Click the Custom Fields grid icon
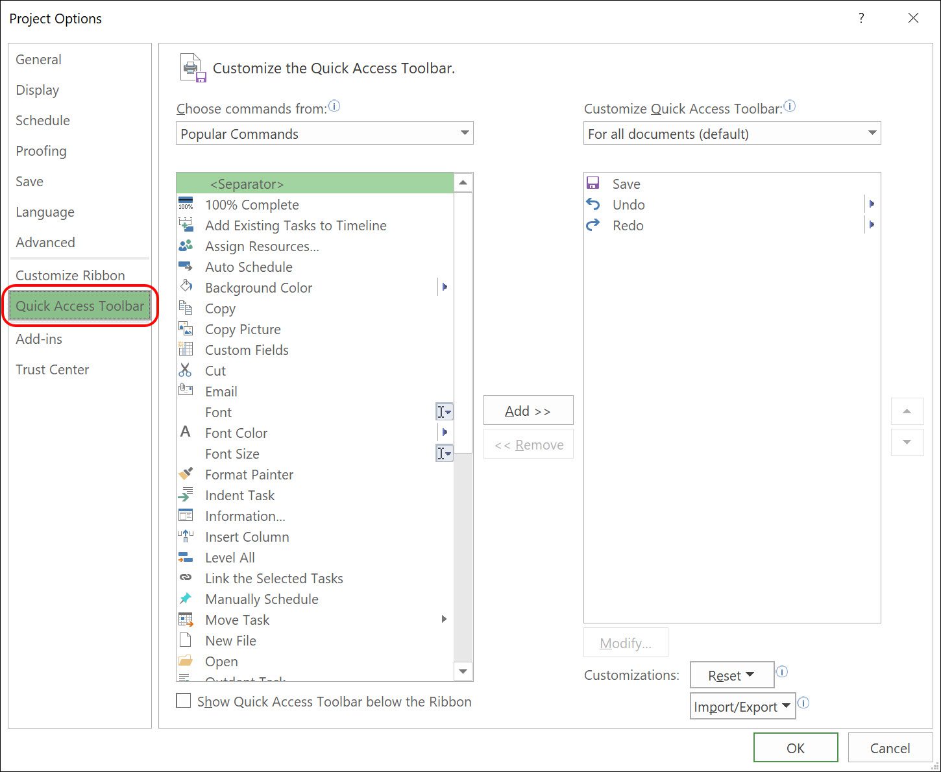This screenshot has height=772, width=941. [186, 350]
